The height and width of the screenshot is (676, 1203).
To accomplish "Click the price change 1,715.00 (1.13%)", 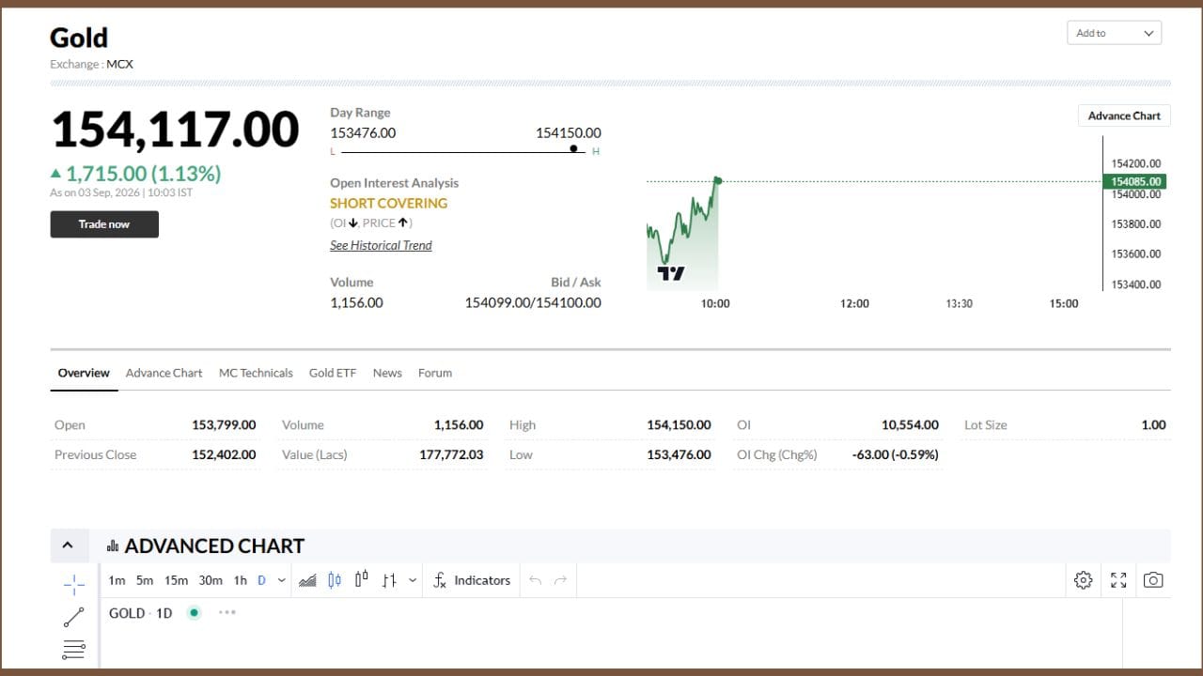I will [143, 174].
